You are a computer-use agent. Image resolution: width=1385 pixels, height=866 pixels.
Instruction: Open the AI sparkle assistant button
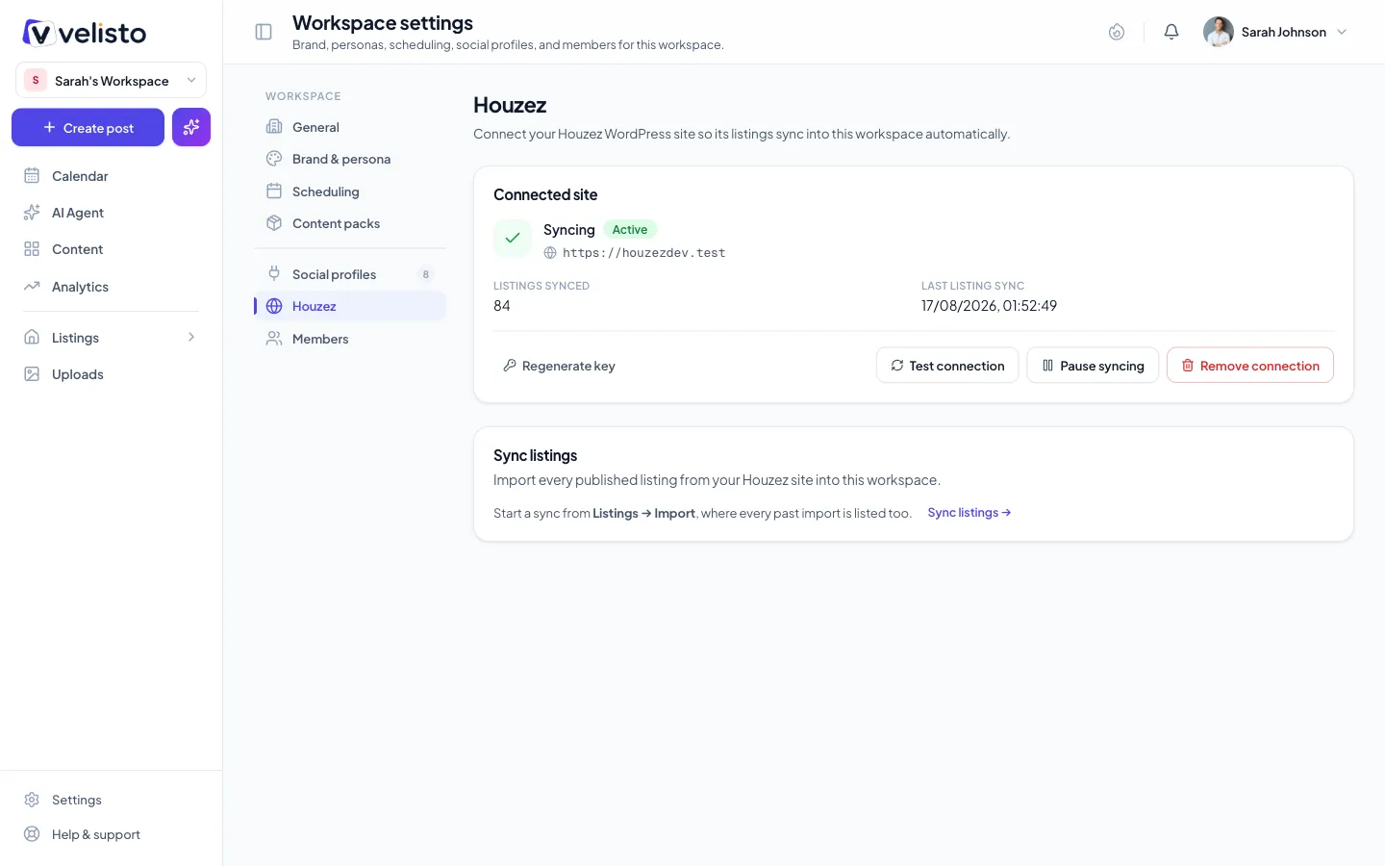[191, 127]
